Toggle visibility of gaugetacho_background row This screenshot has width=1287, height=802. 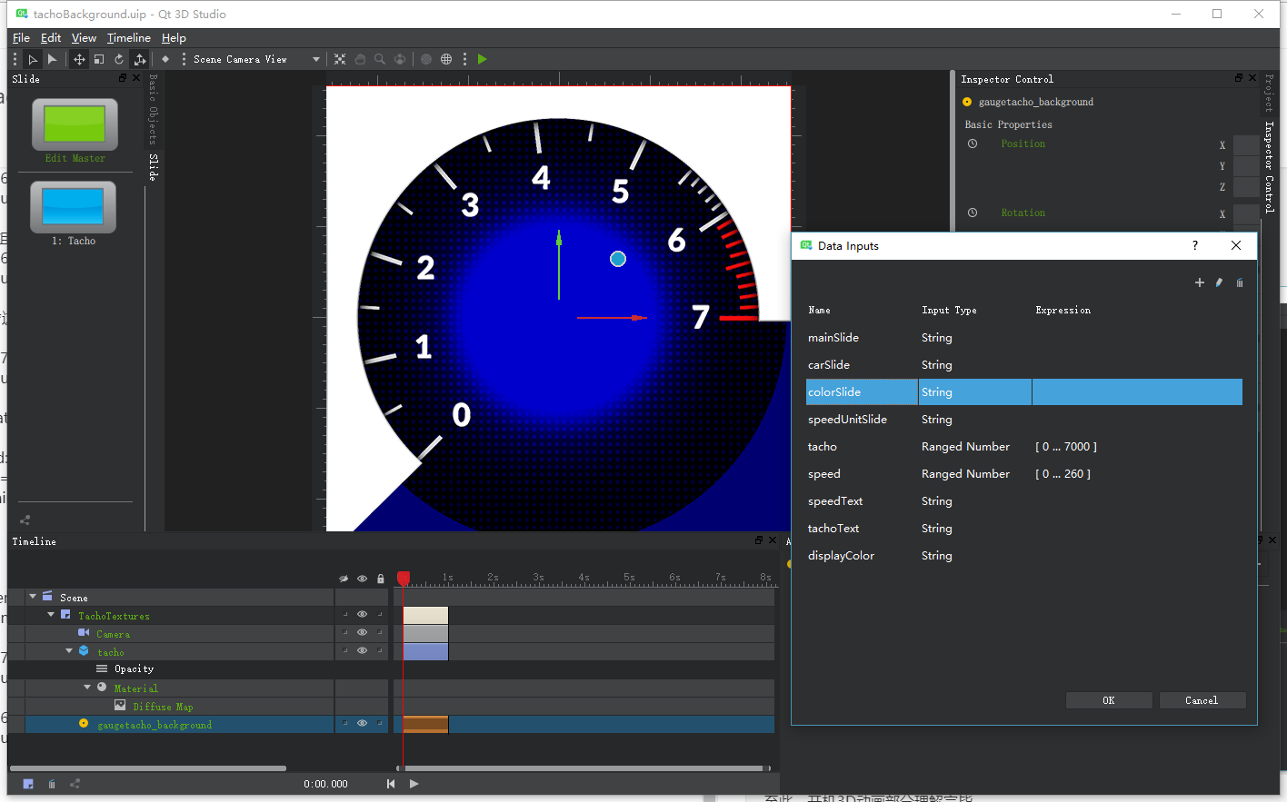pos(362,724)
